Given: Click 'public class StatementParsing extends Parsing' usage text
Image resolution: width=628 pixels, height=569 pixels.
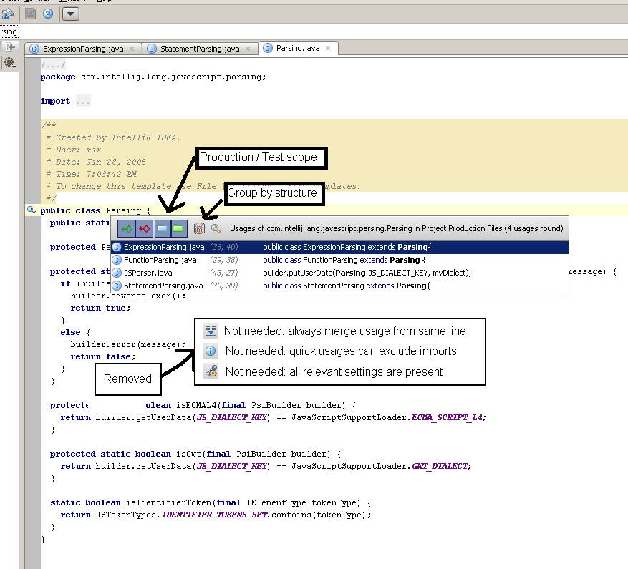Looking at the screenshot, I should (x=347, y=286).
